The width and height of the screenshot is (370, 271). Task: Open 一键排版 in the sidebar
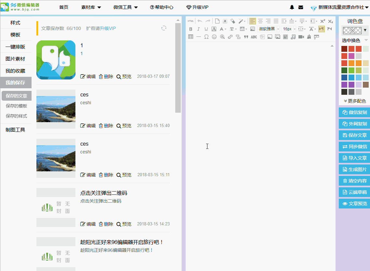(x=16, y=47)
